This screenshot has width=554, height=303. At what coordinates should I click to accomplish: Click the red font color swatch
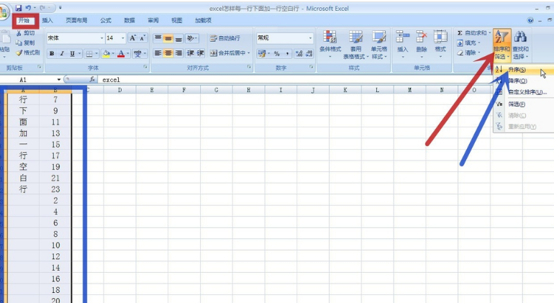tap(121, 54)
